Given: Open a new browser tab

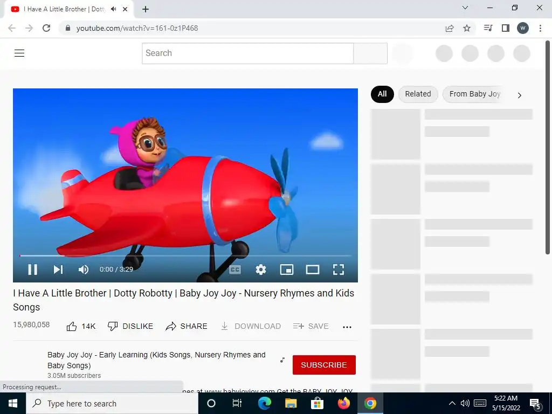Looking at the screenshot, I should (146, 10).
